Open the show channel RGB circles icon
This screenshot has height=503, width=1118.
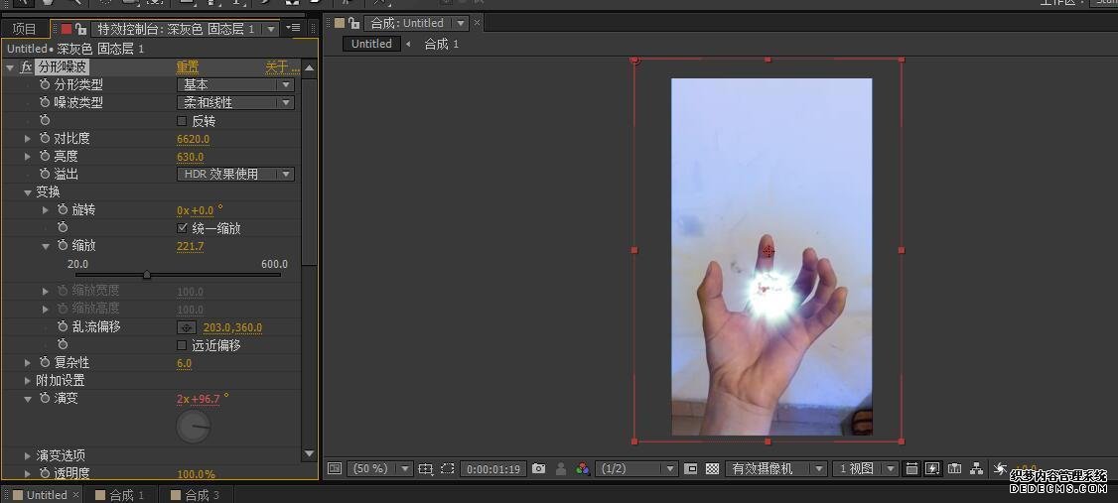(x=583, y=469)
